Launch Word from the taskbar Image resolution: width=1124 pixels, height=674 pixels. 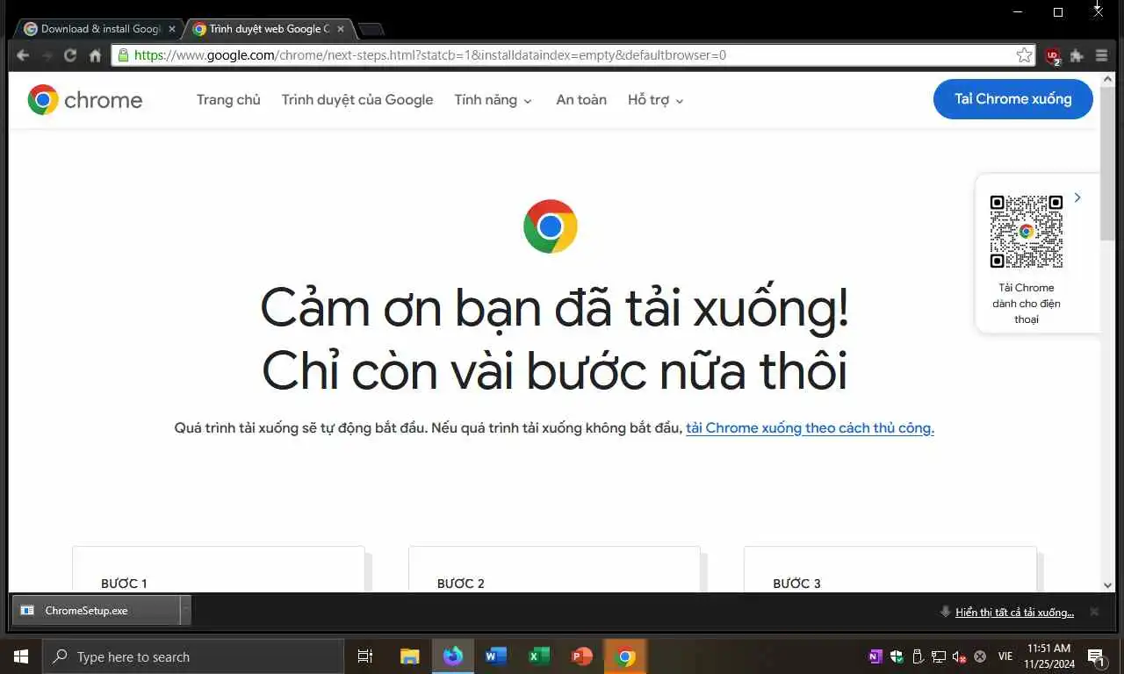click(x=496, y=656)
